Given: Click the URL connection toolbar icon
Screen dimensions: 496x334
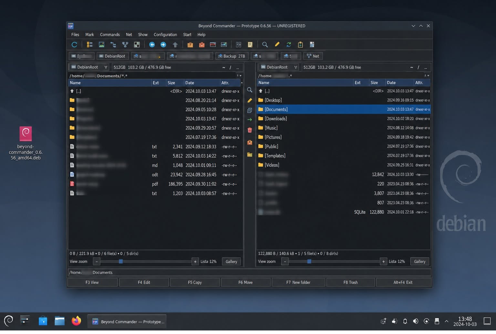Looking at the screenshot, I should pos(224,45).
